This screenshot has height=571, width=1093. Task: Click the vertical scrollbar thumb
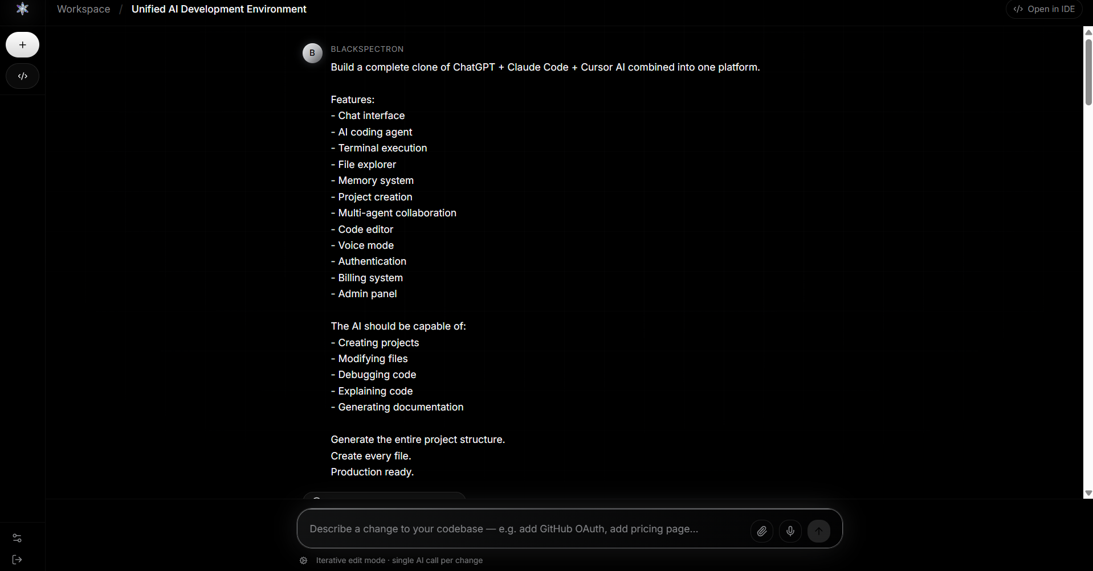(1088, 72)
